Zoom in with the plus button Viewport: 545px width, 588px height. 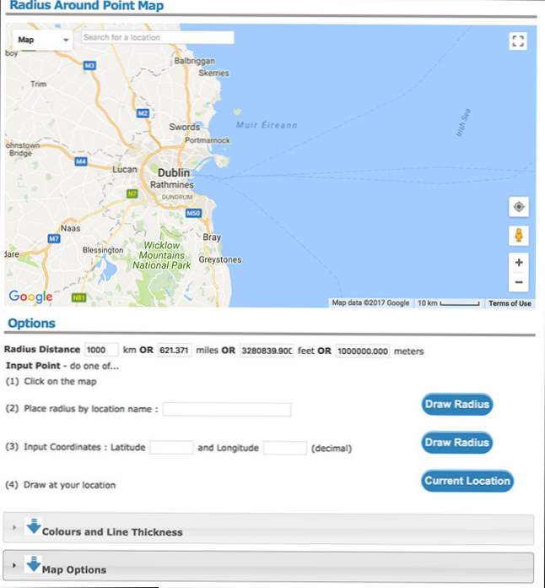[519, 263]
